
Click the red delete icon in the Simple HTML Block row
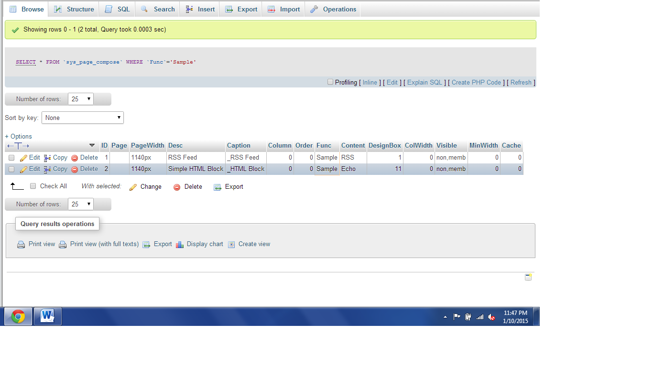[75, 169]
